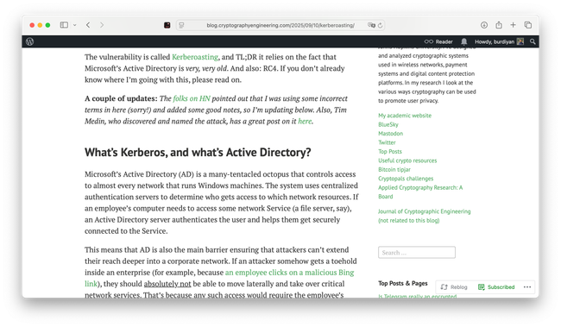The height and width of the screenshot is (327, 561).
Task: Open the WordPress Reader
Action: [x=438, y=41]
